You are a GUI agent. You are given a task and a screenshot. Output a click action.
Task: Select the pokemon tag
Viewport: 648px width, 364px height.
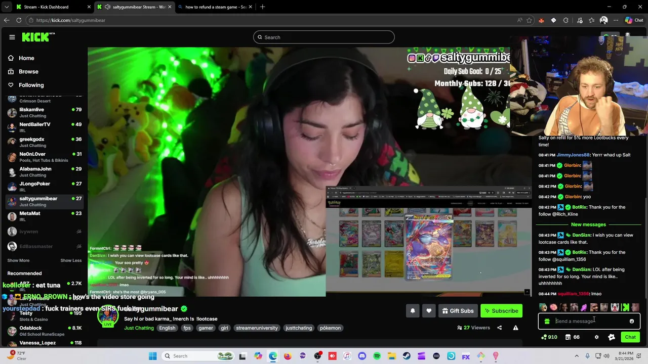330,328
